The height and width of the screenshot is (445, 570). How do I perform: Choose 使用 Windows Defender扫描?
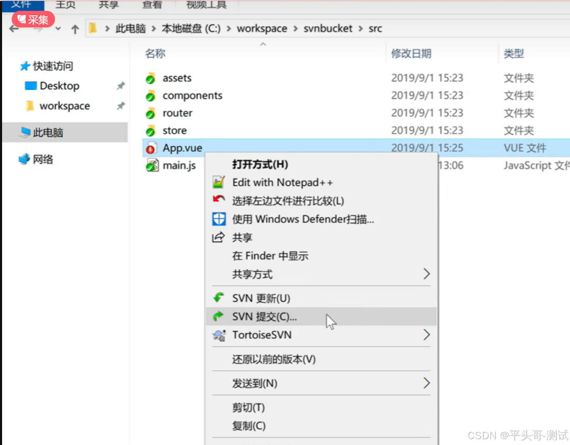pos(321,219)
